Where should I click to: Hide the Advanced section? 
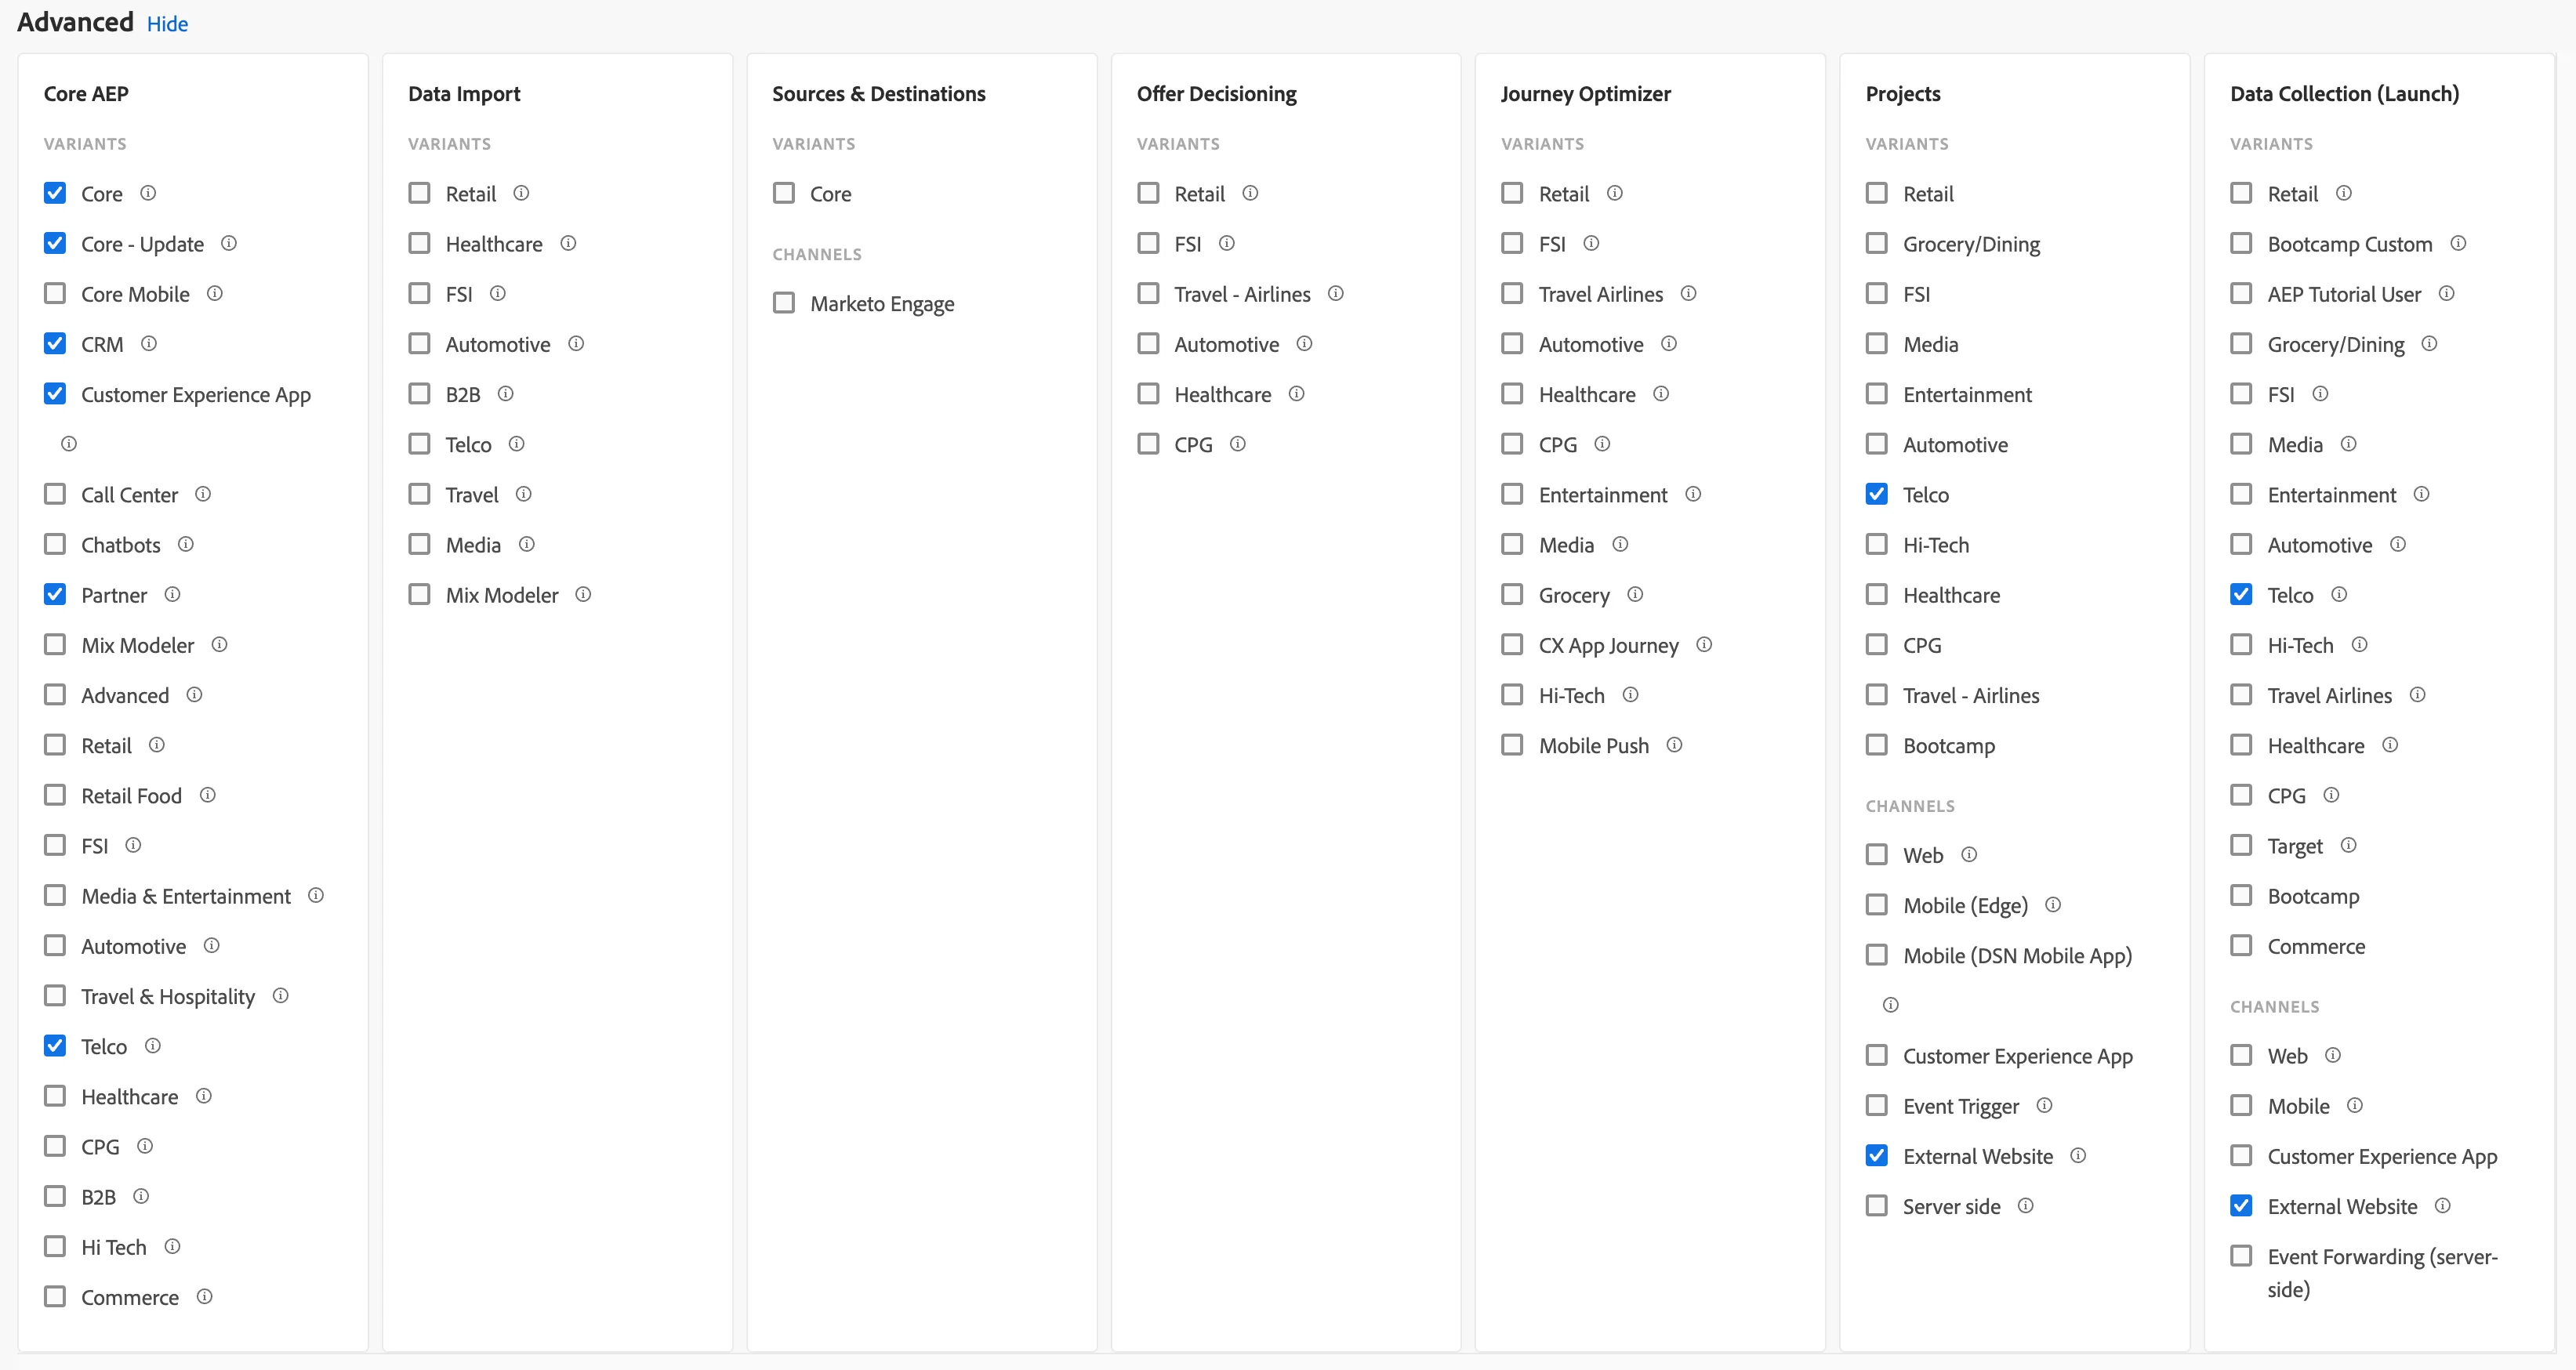[167, 24]
